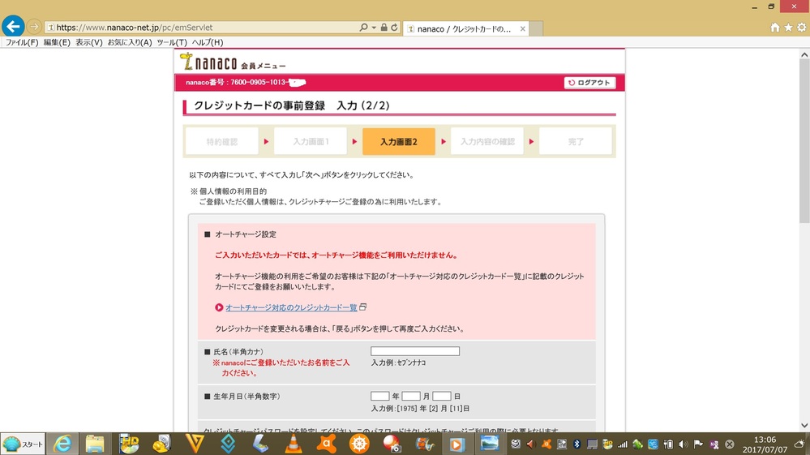Refresh the page using the reload icon
The image size is (810, 455).
(x=394, y=28)
